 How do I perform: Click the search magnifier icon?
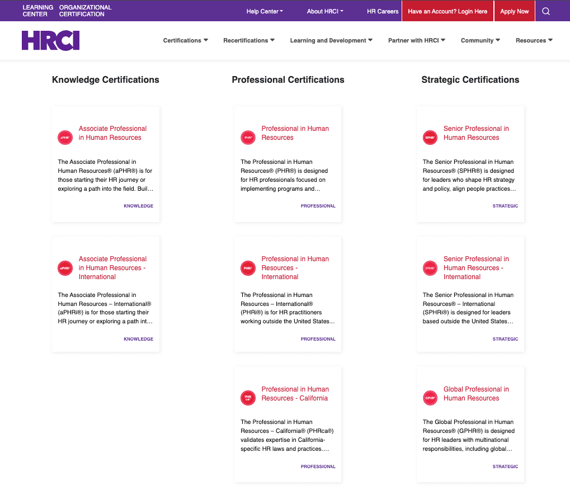pyautogui.click(x=545, y=11)
